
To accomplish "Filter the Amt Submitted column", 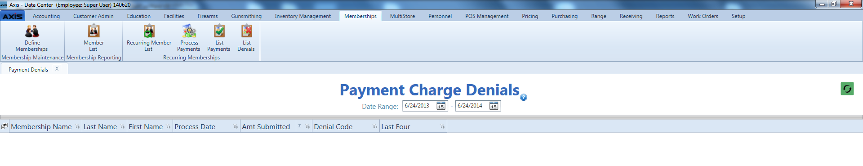I will [x=307, y=126].
